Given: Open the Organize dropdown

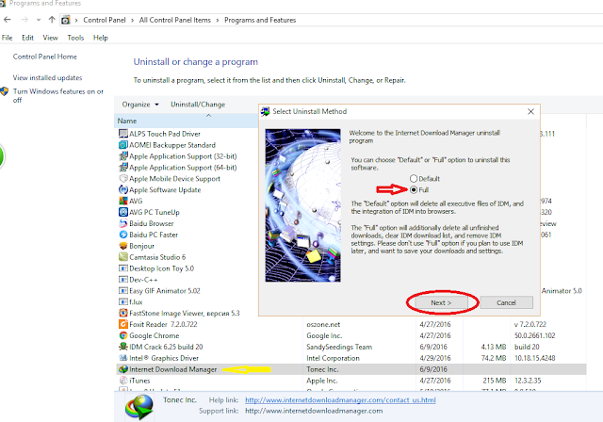Looking at the screenshot, I should click(140, 105).
